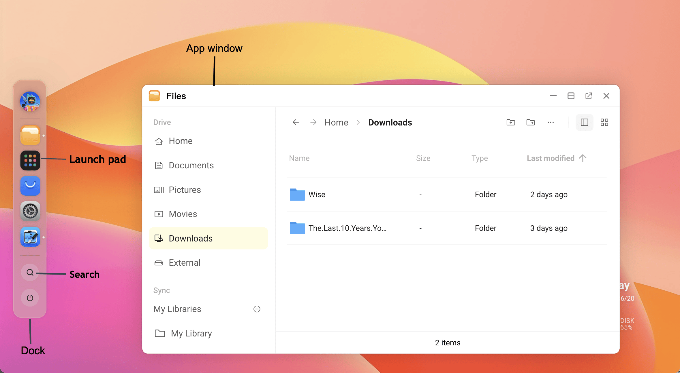Open Launchpad from the dock
Image resolution: width=680 pixels, height=373 pixels.
(30, 160)
